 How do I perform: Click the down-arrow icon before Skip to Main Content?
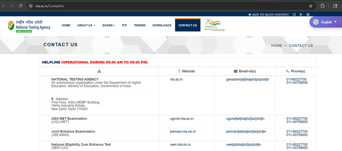tap(250, 14)
